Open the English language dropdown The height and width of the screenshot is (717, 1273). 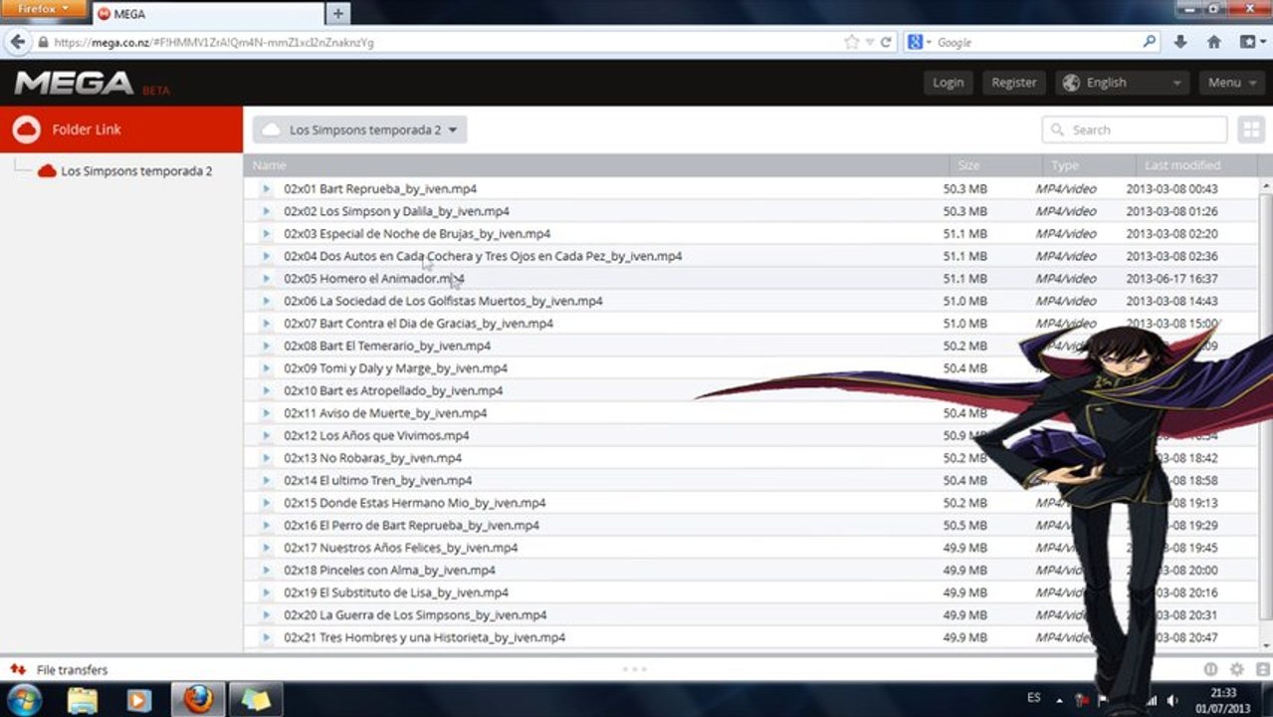[x=1124, y=83]
